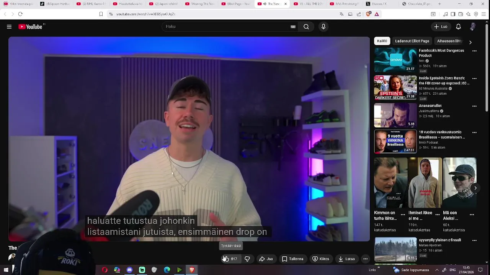Open options for Ihmiset itkee Short
The width and height of the screenshot is (490, 275).
tap(437, 215)
